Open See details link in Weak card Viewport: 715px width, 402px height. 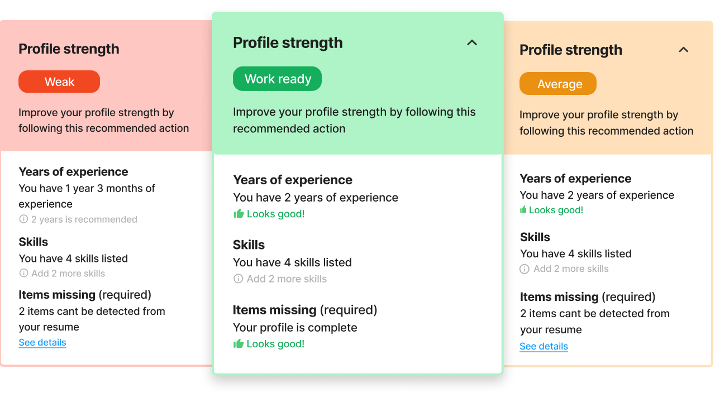42,342
